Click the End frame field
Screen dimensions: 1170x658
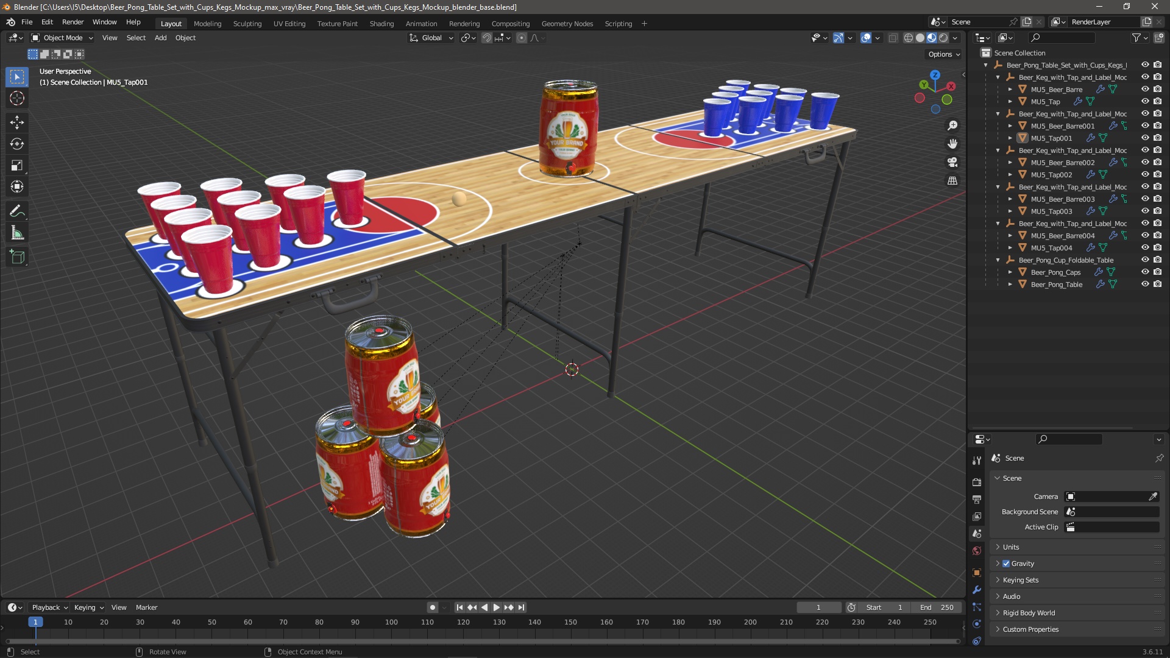[x=937, y=607]
